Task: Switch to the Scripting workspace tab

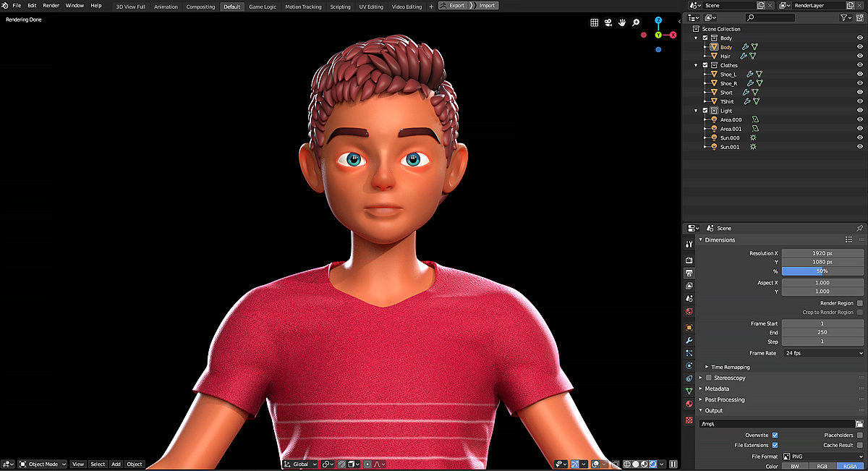Action: tap(340, 7)
